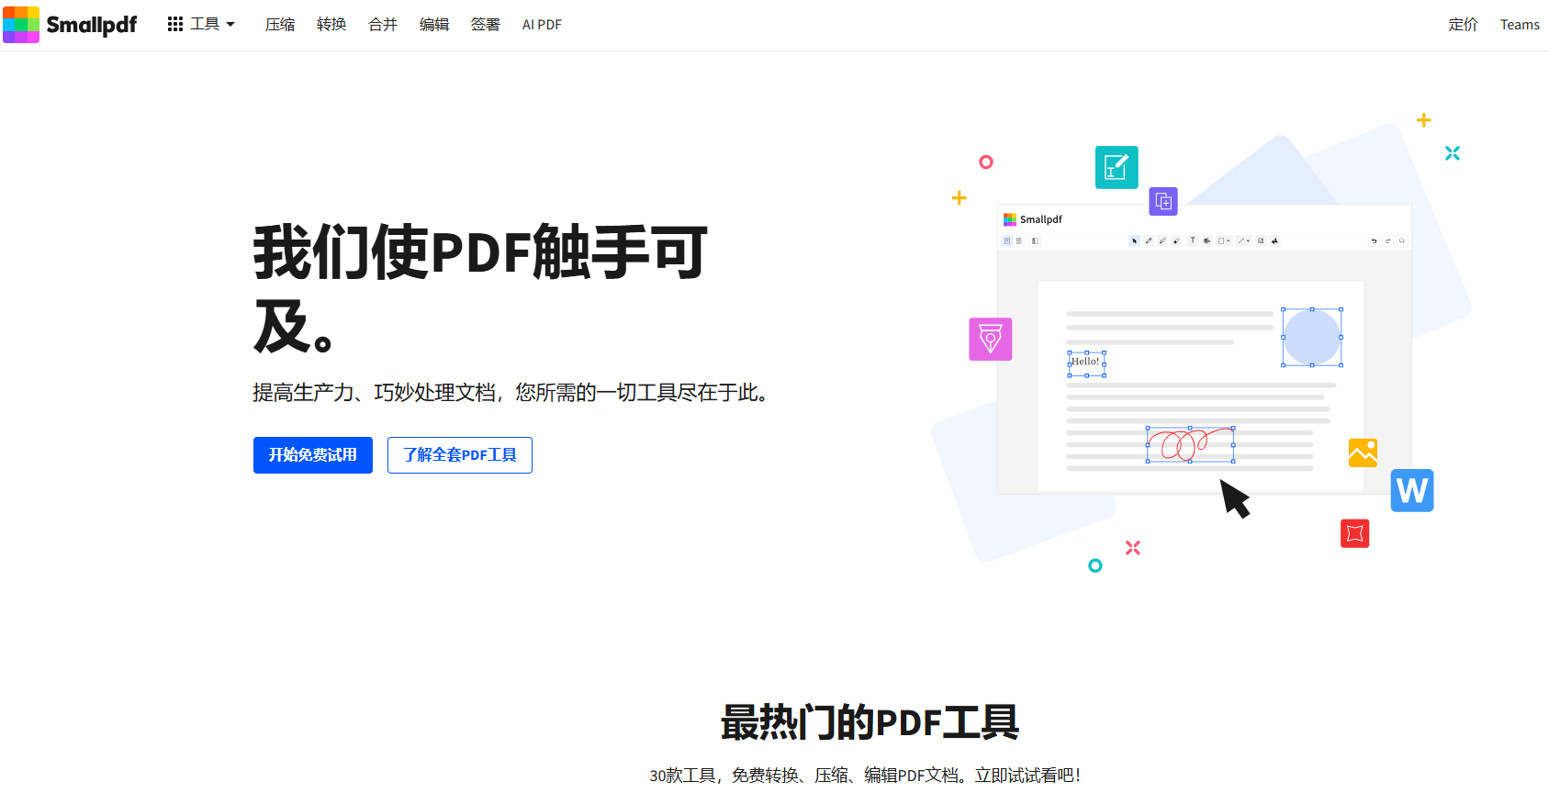This screenshot has width=1549, height=793.
Task: Click the Smallpdf logo in header
Action: (x=70, y=25)
